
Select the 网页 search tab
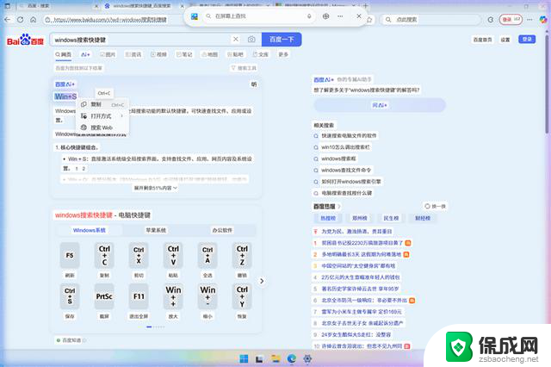63,54
